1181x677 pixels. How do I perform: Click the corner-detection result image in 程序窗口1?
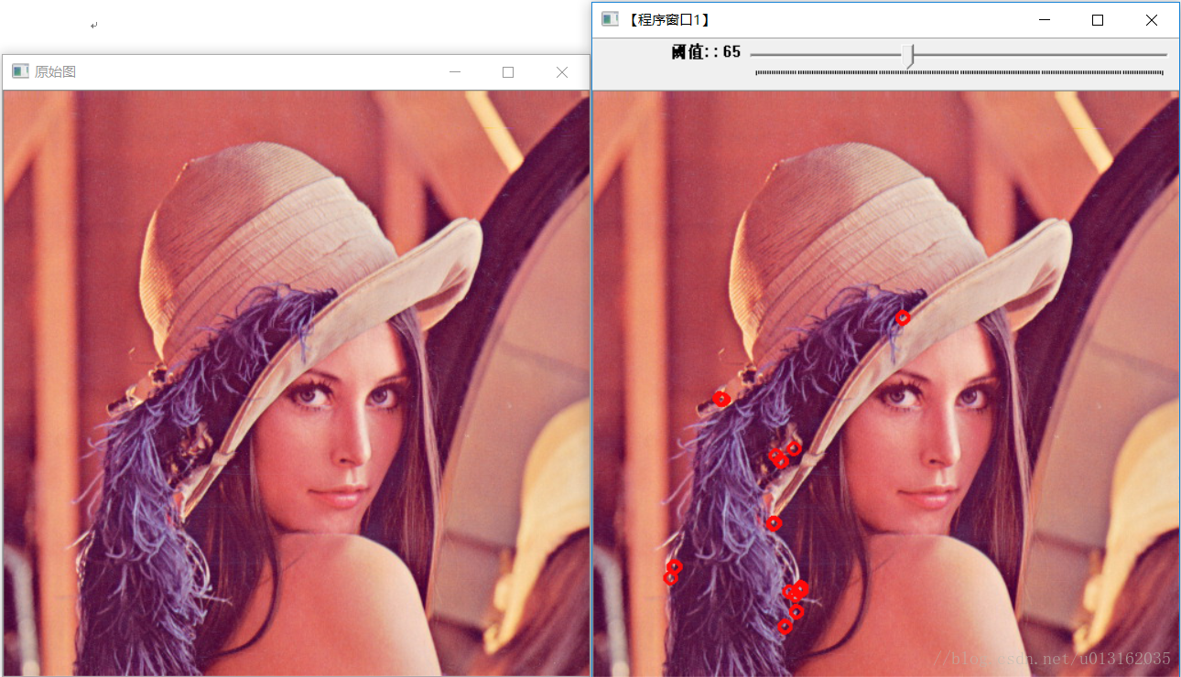click(886, 383)
